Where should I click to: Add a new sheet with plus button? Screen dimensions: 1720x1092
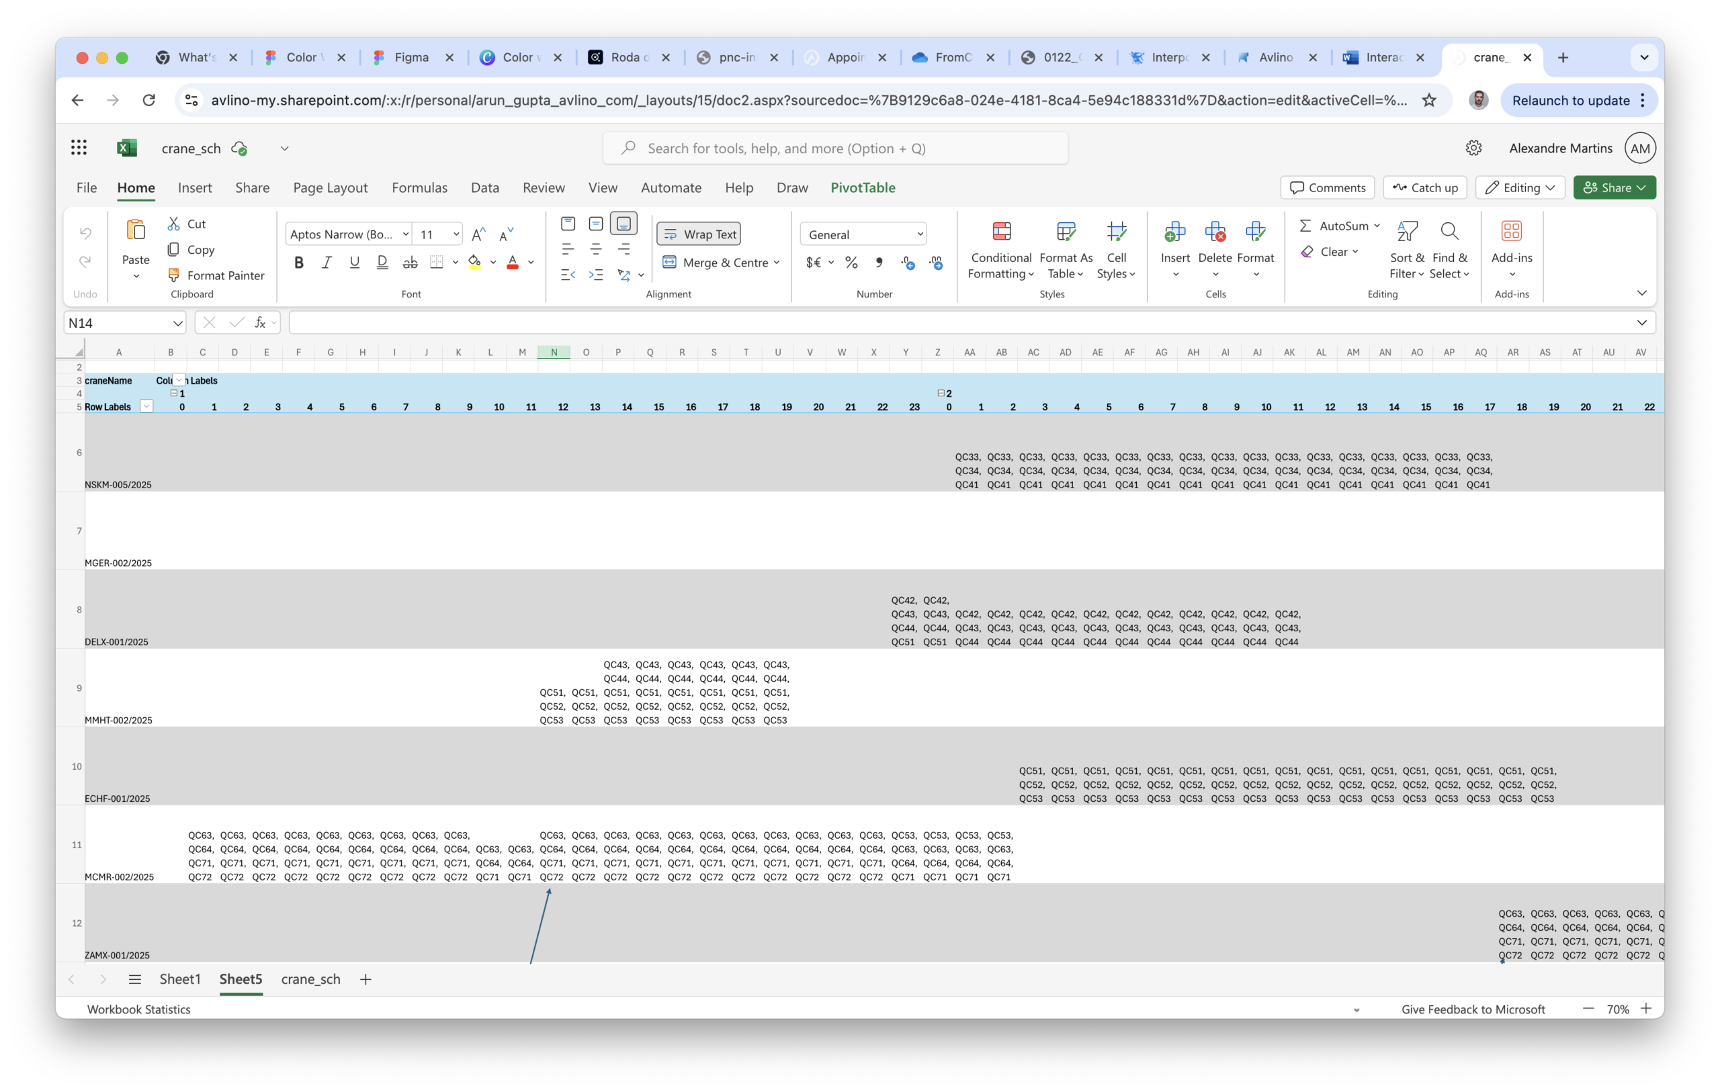pyautogui.click(x=365, y=979)
